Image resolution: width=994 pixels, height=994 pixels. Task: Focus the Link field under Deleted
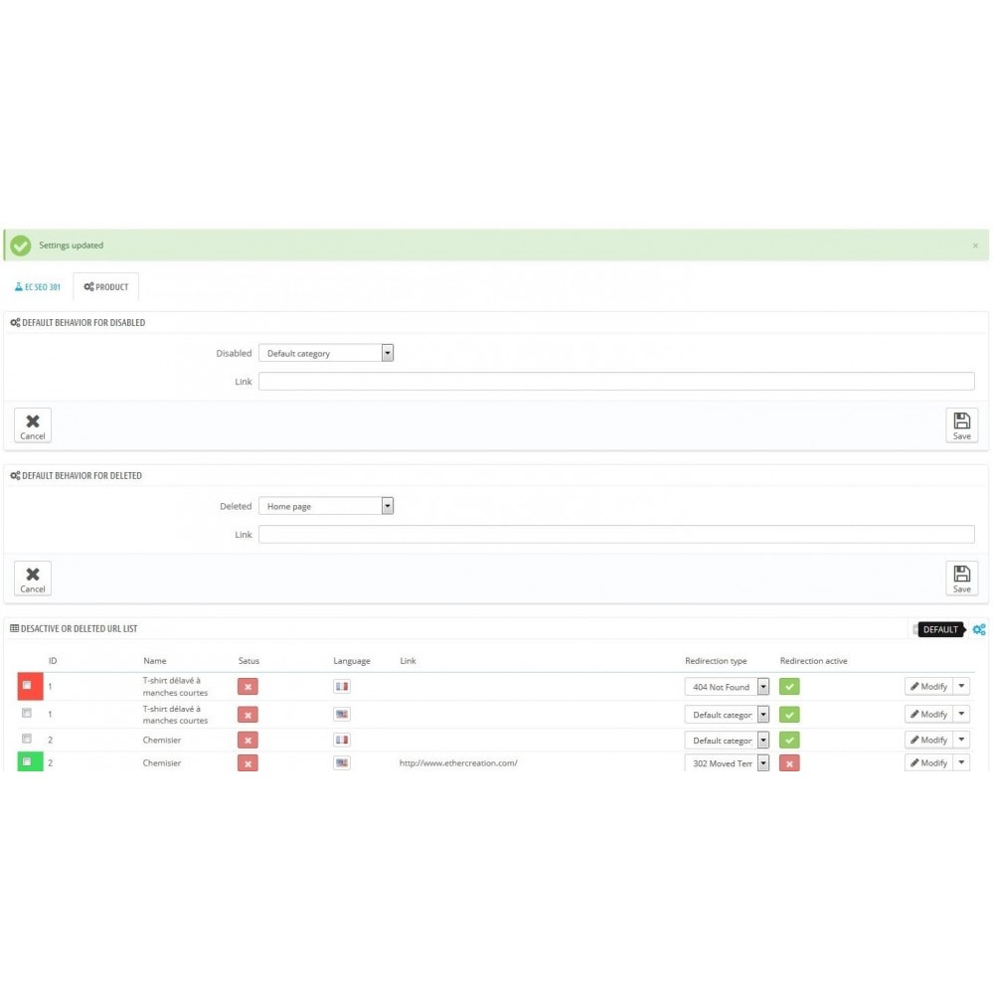616,535
